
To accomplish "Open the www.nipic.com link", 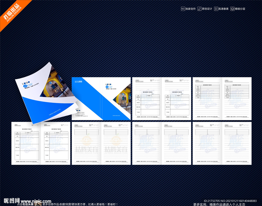I will [x=36, y=201].
